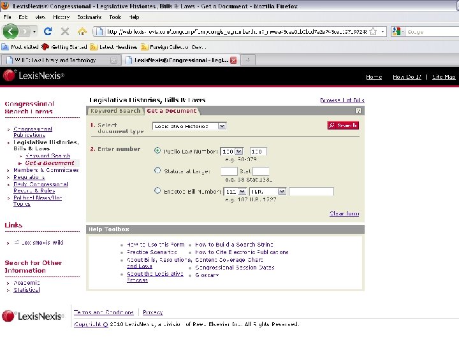Open the Edit menu
The height and width of the screenshot is (344, 459).
tap(23, 17)
